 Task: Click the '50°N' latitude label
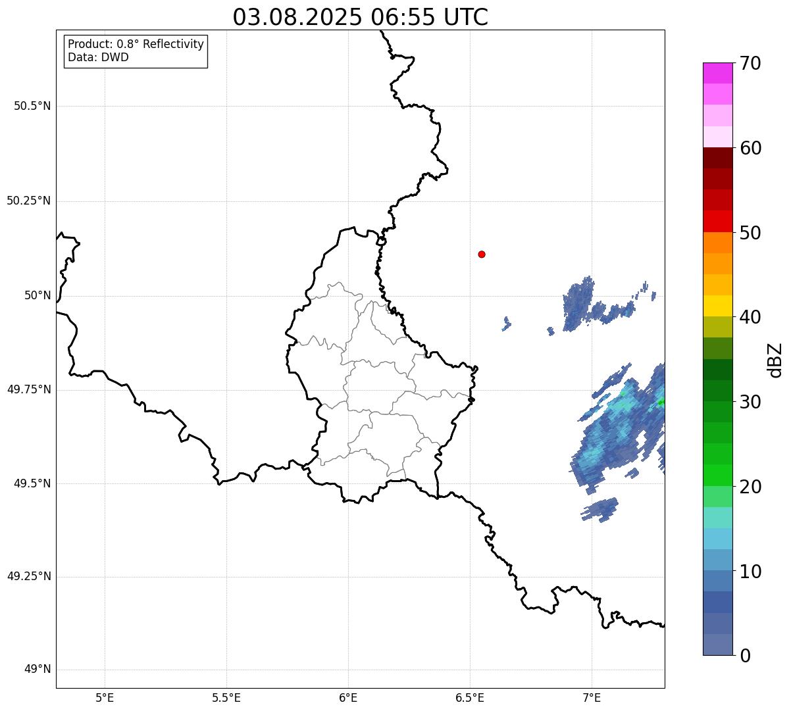(x=38, y=295)
